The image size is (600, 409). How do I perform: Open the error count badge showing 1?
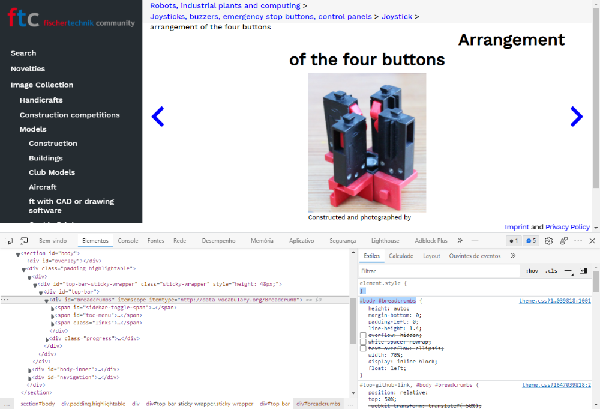tap(514, 241)
